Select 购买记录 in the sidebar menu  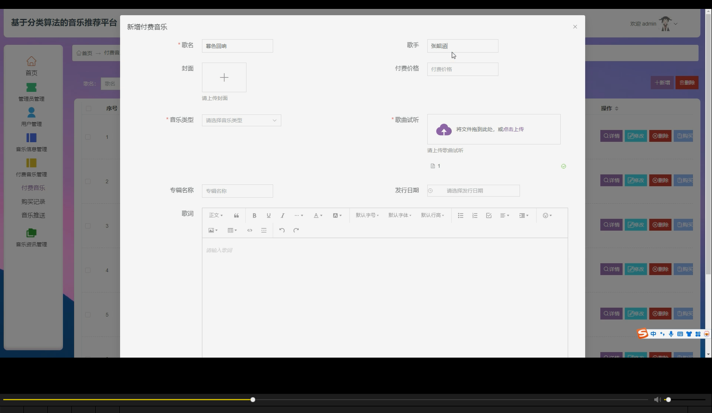(33, 201)
